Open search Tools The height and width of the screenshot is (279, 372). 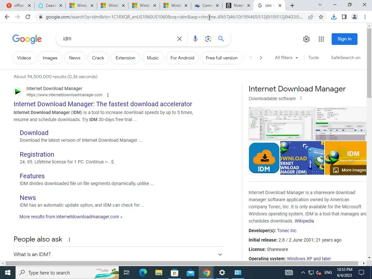point(314,58)
